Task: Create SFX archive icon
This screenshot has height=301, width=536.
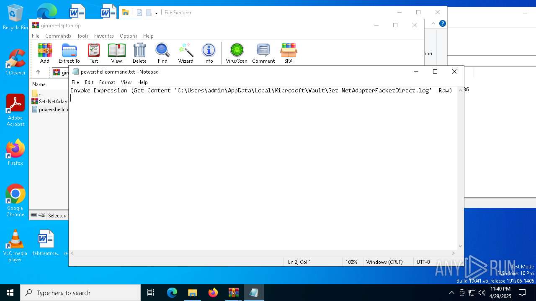Action: tap(289, 53)
